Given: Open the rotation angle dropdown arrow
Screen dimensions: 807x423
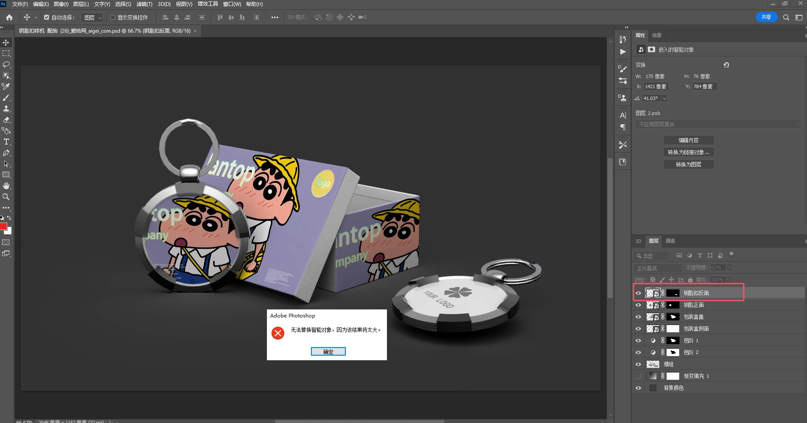Looking at the screenshot, I should click(664, 98).
